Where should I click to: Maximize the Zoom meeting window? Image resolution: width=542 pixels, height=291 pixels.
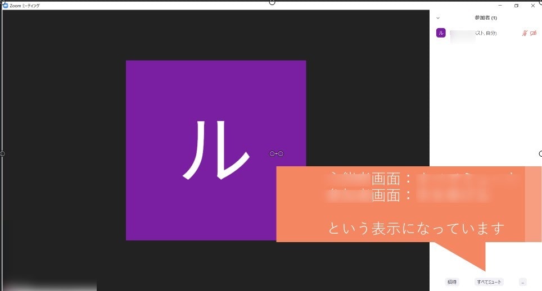tap(517, 6)
